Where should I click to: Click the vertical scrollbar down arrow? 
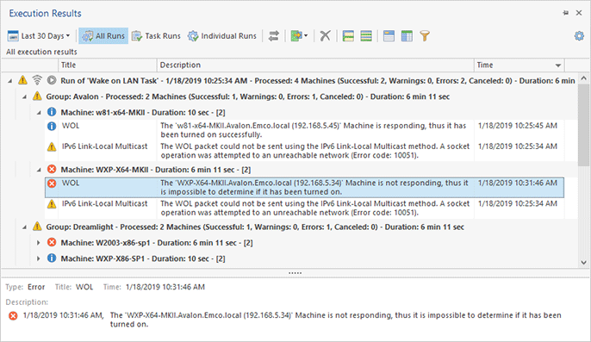[583, 263]
